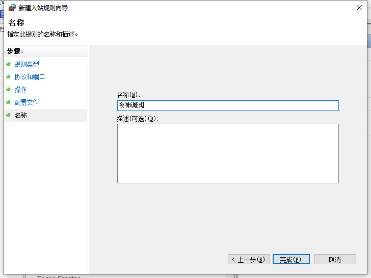Click the 描述(可选)(D) label
This screenshot has width=371, height=278.
coord(138,119)
